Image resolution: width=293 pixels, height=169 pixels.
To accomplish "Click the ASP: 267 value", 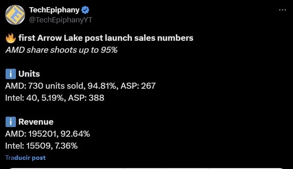I will 138,86.
